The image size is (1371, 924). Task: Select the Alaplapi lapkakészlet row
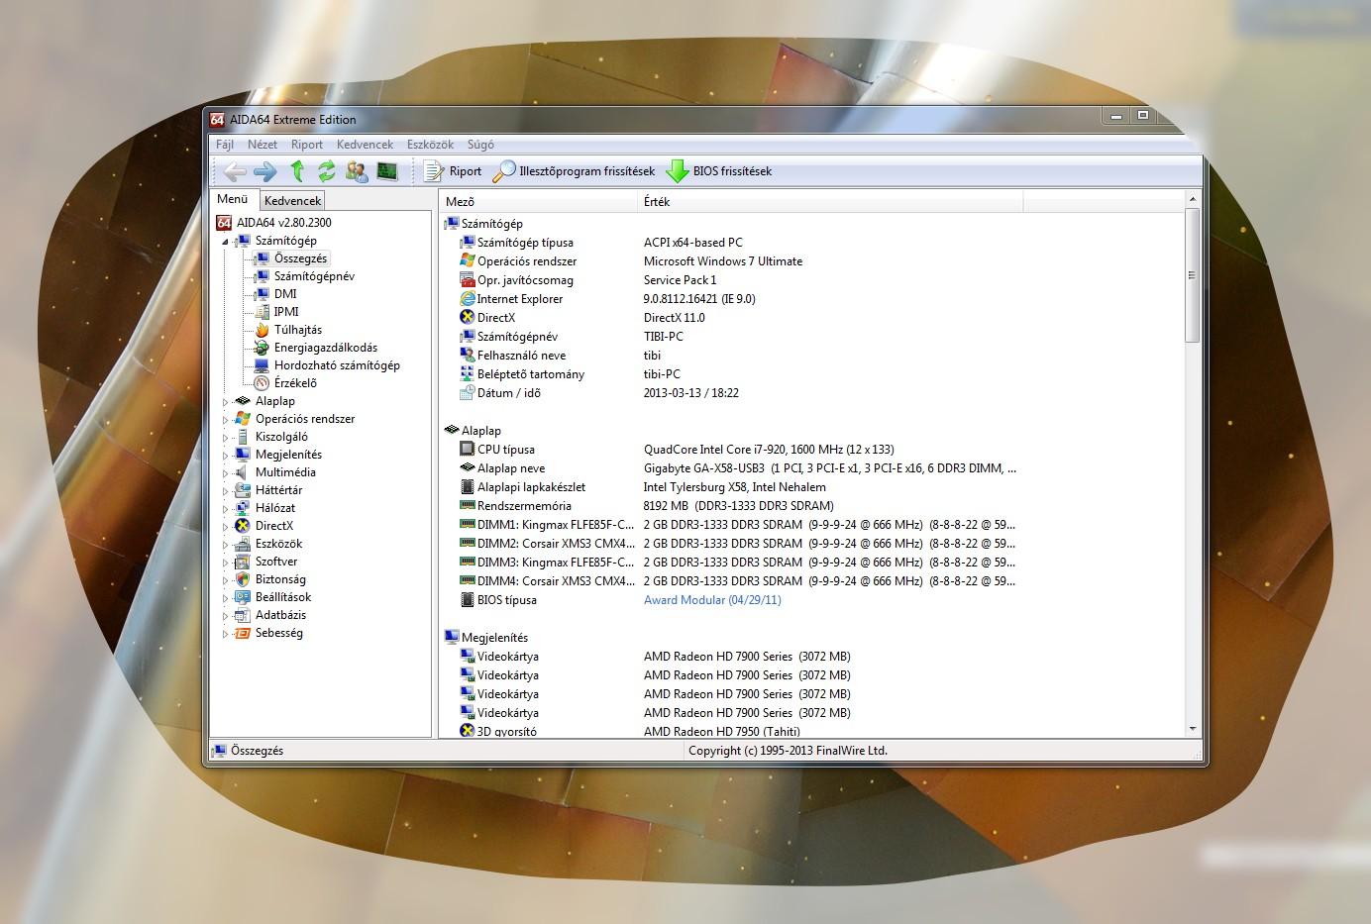[811, 487]
